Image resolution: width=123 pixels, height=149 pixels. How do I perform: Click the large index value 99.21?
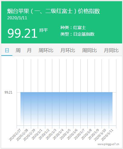pos(22,33)
